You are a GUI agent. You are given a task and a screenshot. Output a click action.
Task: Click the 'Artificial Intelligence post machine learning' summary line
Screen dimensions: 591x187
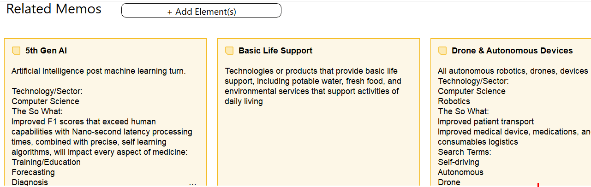99,71
